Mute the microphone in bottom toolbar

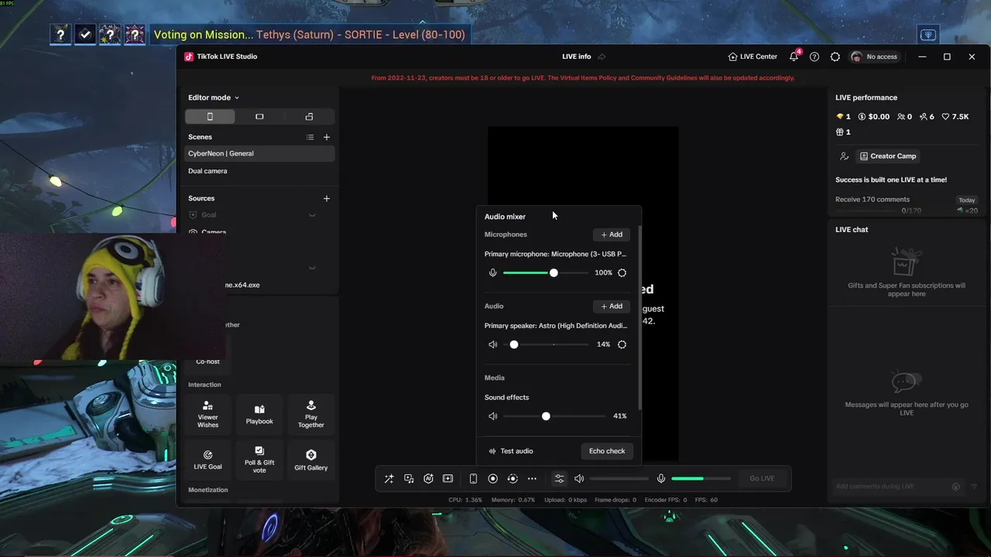(x=661, y=479)
